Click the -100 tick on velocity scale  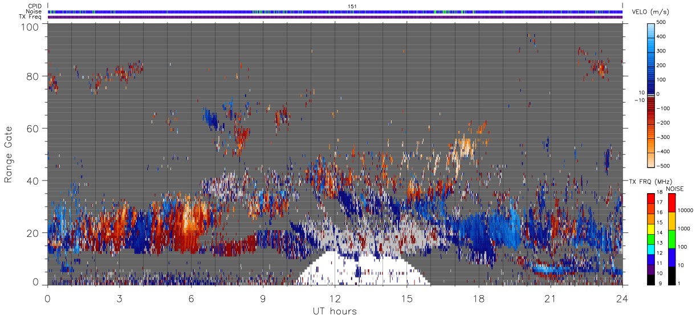(x=663, y=108)
